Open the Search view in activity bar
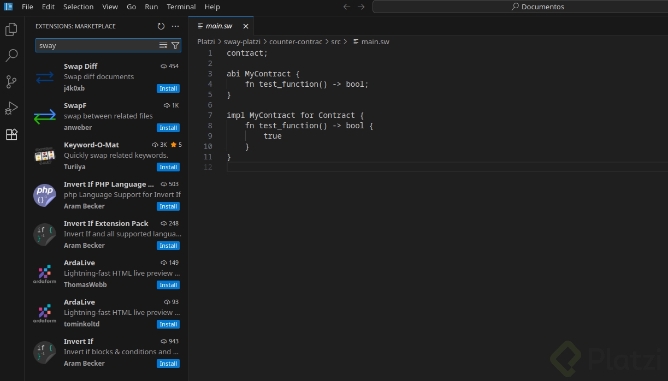 [11, 55]
